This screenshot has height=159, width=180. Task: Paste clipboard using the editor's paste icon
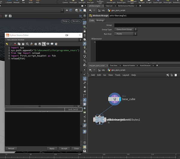pyautogui.click(x=23, y=44)
